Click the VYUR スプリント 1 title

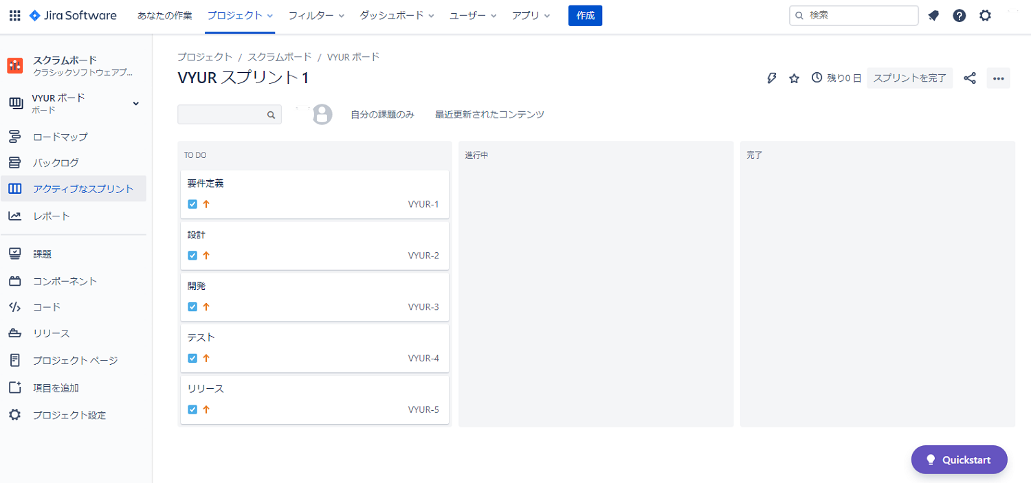click(x=243, y=78)
